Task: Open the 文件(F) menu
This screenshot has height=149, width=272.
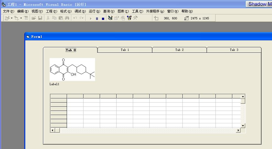Action: (9, 11)
